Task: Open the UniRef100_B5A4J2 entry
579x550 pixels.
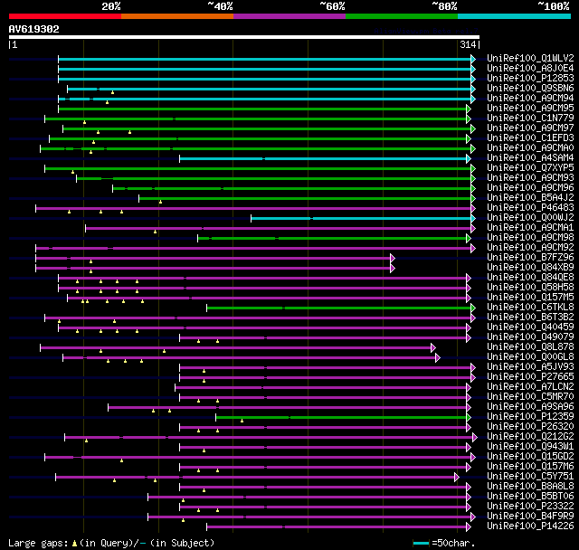Action: (530, 198)
